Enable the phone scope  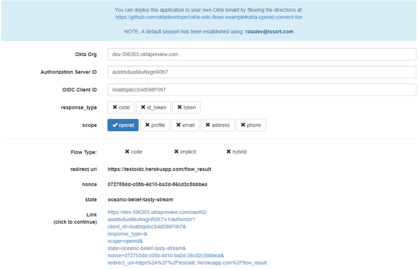point(251,125)
